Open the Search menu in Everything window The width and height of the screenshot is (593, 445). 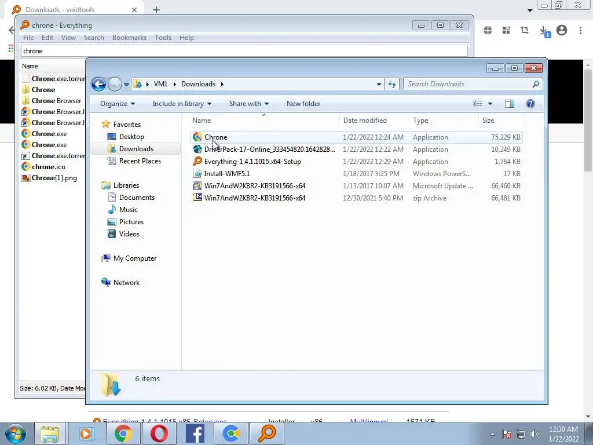(94, 38)
